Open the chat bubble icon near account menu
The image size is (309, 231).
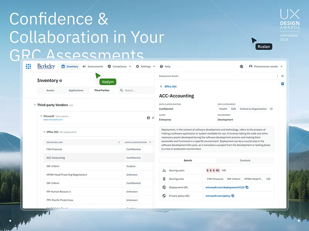241,66
